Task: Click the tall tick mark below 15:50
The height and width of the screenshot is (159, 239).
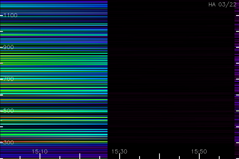Action: pos(199,156)
